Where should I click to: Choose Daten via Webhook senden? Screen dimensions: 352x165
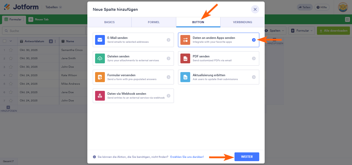point(133,95)
